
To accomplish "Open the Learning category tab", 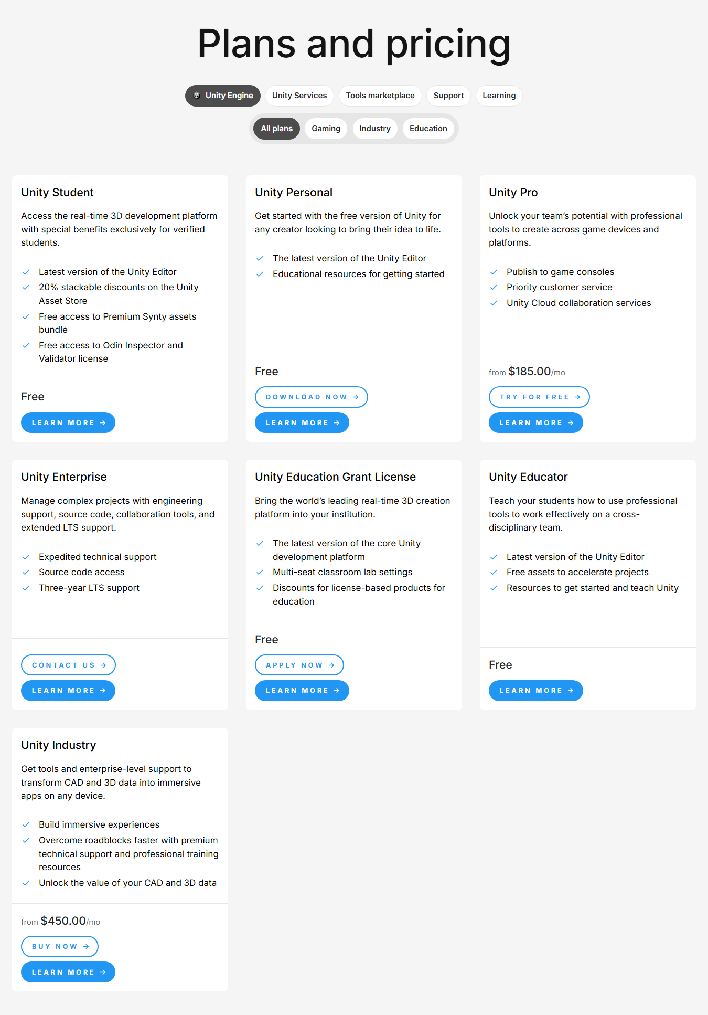I will point(499,96).
